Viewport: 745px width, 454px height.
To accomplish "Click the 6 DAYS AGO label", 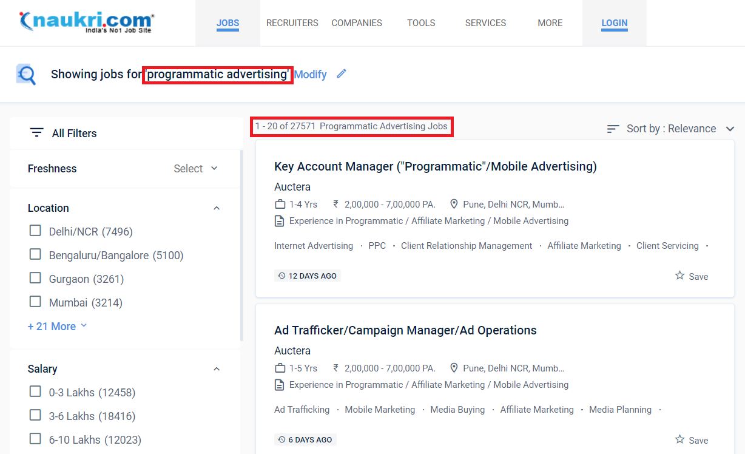I will 305,439.
